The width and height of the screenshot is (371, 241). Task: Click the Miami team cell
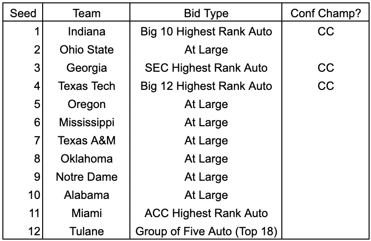point(87,213)
